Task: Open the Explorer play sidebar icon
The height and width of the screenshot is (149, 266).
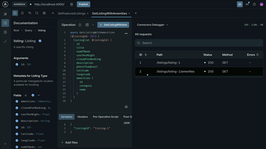Action: [x=5, y=23]
